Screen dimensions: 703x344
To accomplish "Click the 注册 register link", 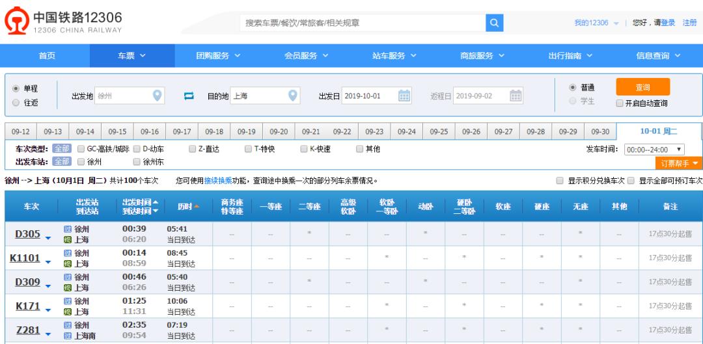I will click(689, 23).
